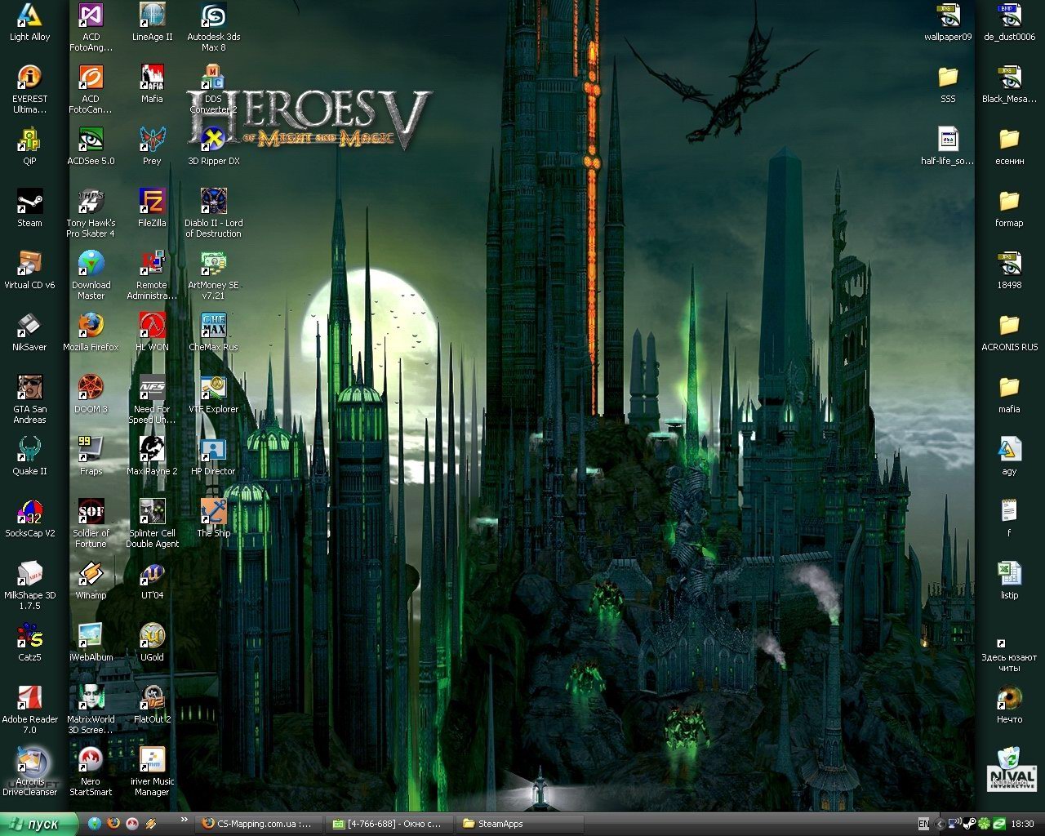The width and height of the screenshot is (1045, 836).
Task: Open MilkShape 3D 1.7.5 icon
Action: pos(29,575)
